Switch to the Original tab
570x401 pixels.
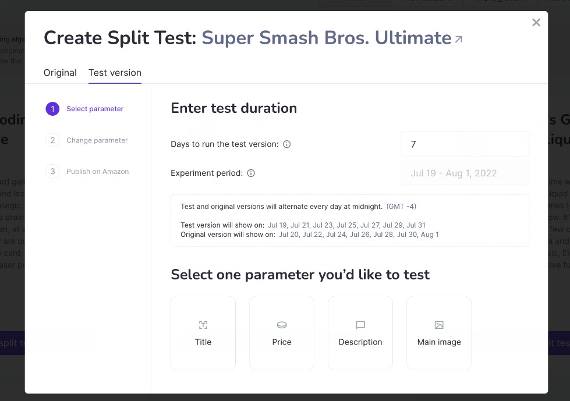60,73
